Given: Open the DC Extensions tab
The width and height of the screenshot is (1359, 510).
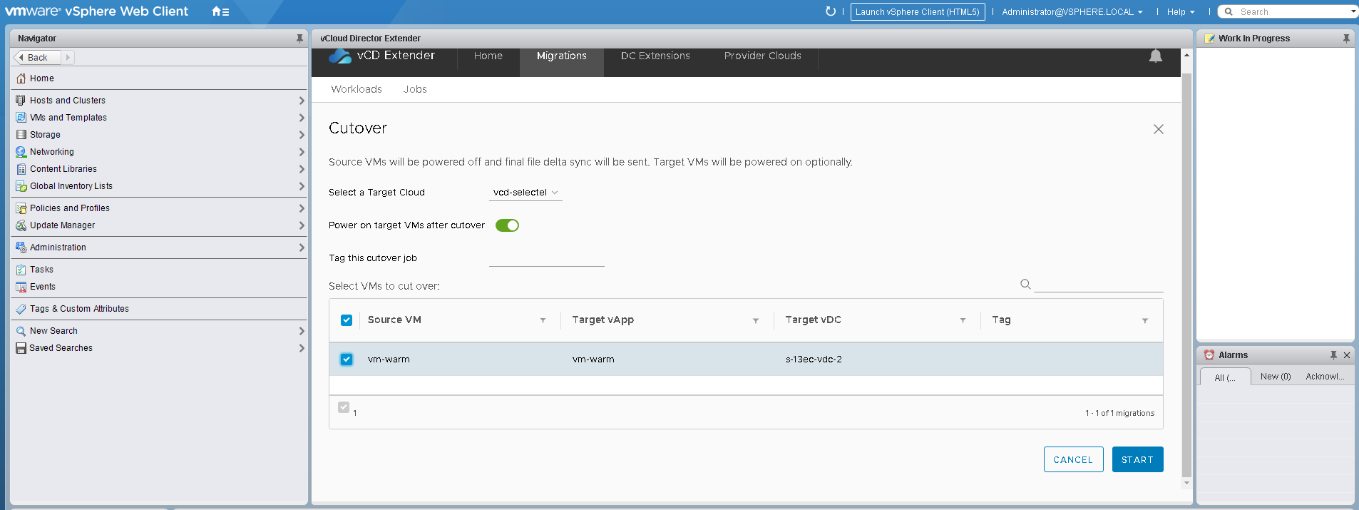Looking at the screenshot, I should click(655, 56).
